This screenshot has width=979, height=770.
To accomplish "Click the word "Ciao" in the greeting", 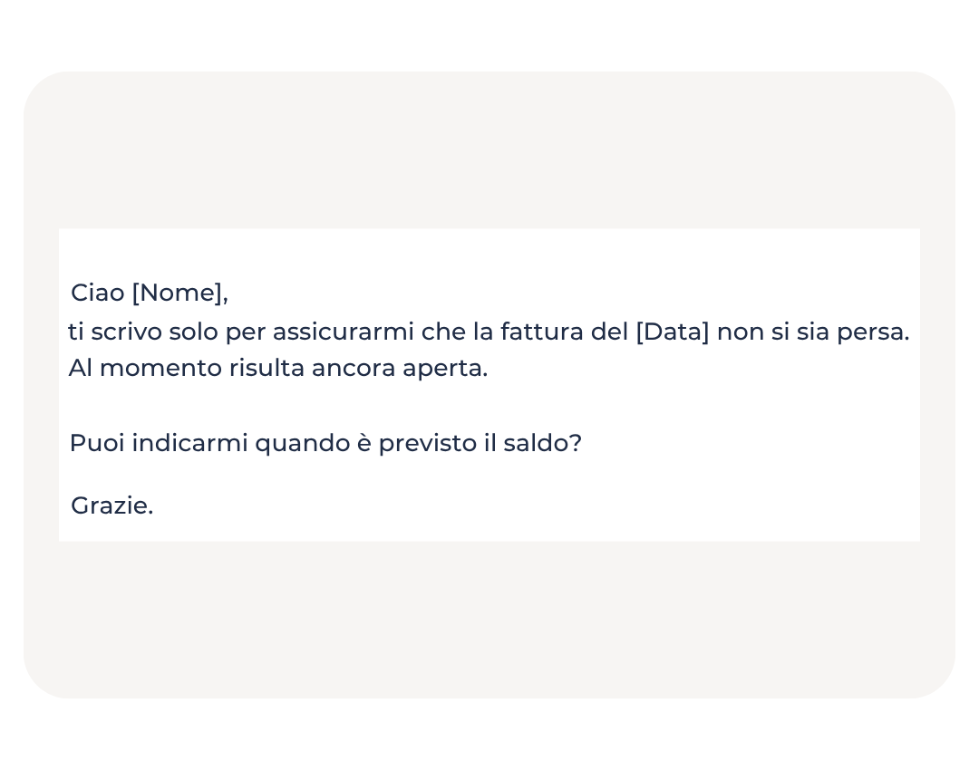I will coord(97,294).
